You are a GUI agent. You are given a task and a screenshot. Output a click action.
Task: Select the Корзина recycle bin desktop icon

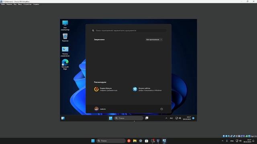click(x=65, y=37)
